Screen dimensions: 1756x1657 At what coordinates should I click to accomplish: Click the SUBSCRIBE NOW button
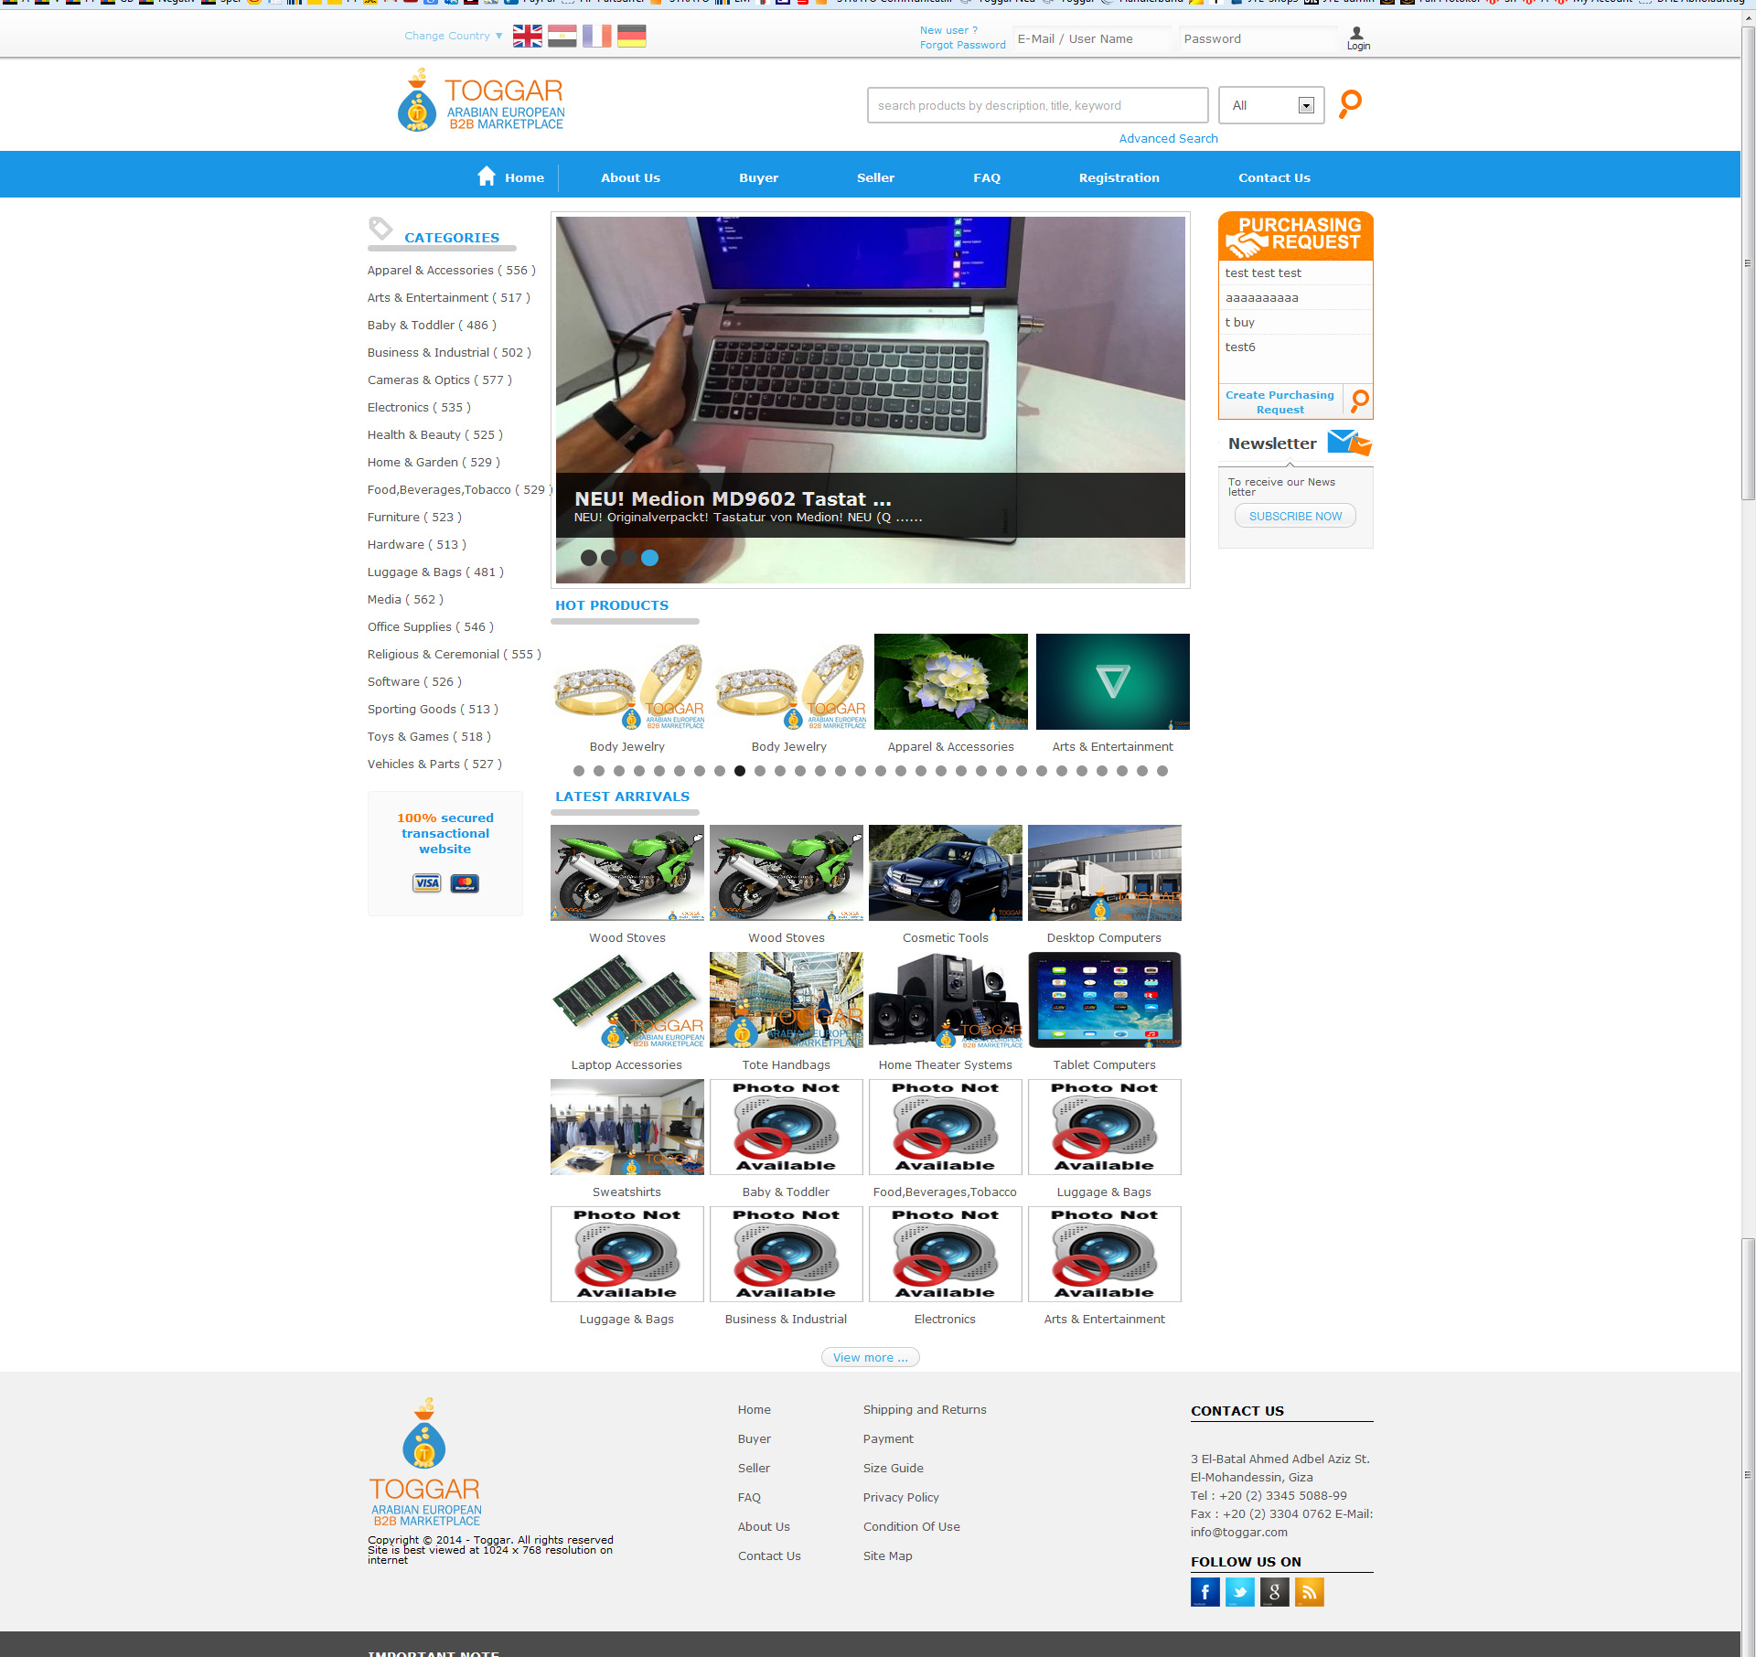1295,517
